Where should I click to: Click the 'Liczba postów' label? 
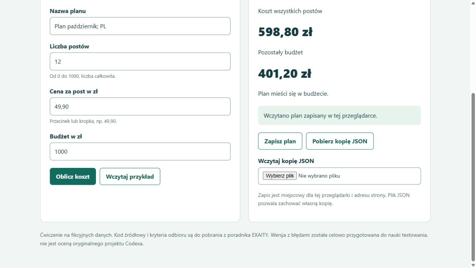coord(69,46)
